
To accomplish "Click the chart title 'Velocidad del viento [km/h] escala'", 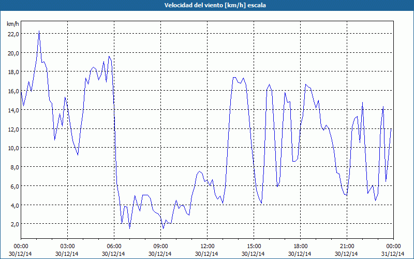I will pyautogui.click(x=215, y=5).
